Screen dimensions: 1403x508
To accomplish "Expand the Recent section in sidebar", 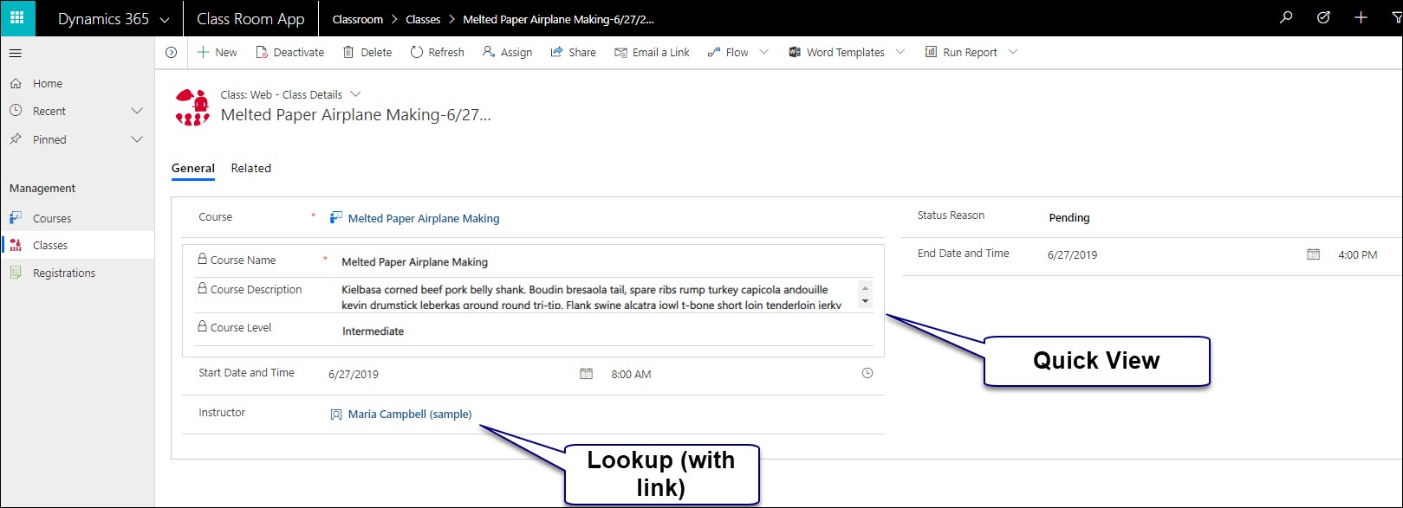I will click(x=136, y=112).
